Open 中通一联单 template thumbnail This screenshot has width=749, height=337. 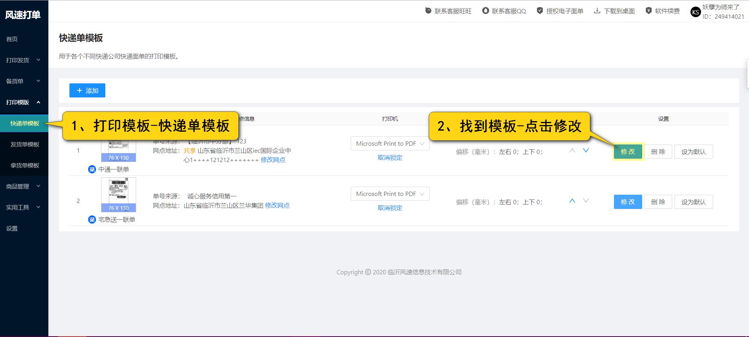point(119,151)
